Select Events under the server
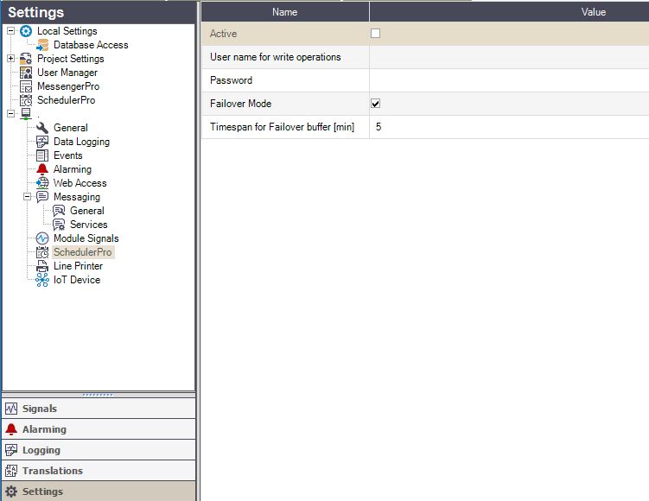Image resolution: width=649 pixels, height=501 pixels. tap(68, 155)
